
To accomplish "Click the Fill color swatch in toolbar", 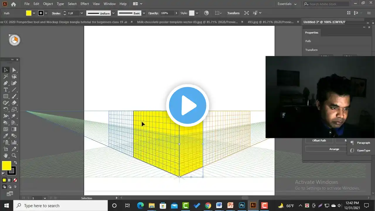I will coord(6,166).
